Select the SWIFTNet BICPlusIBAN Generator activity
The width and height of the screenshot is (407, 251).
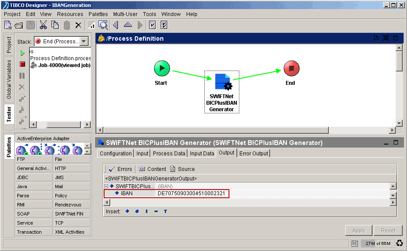222,92
